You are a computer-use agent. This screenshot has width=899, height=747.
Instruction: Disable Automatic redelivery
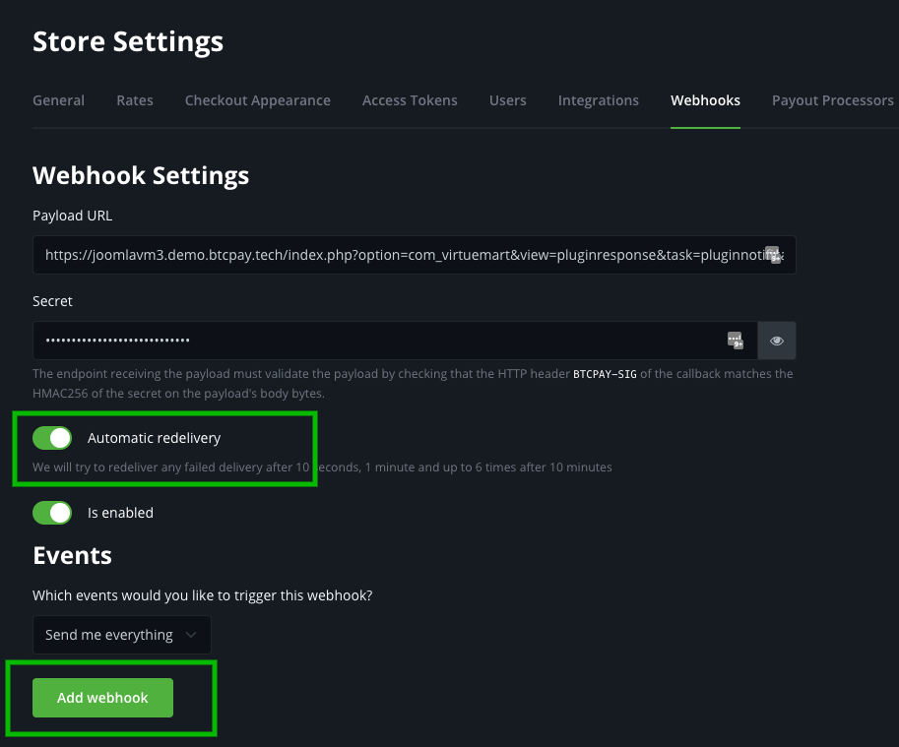52,437
